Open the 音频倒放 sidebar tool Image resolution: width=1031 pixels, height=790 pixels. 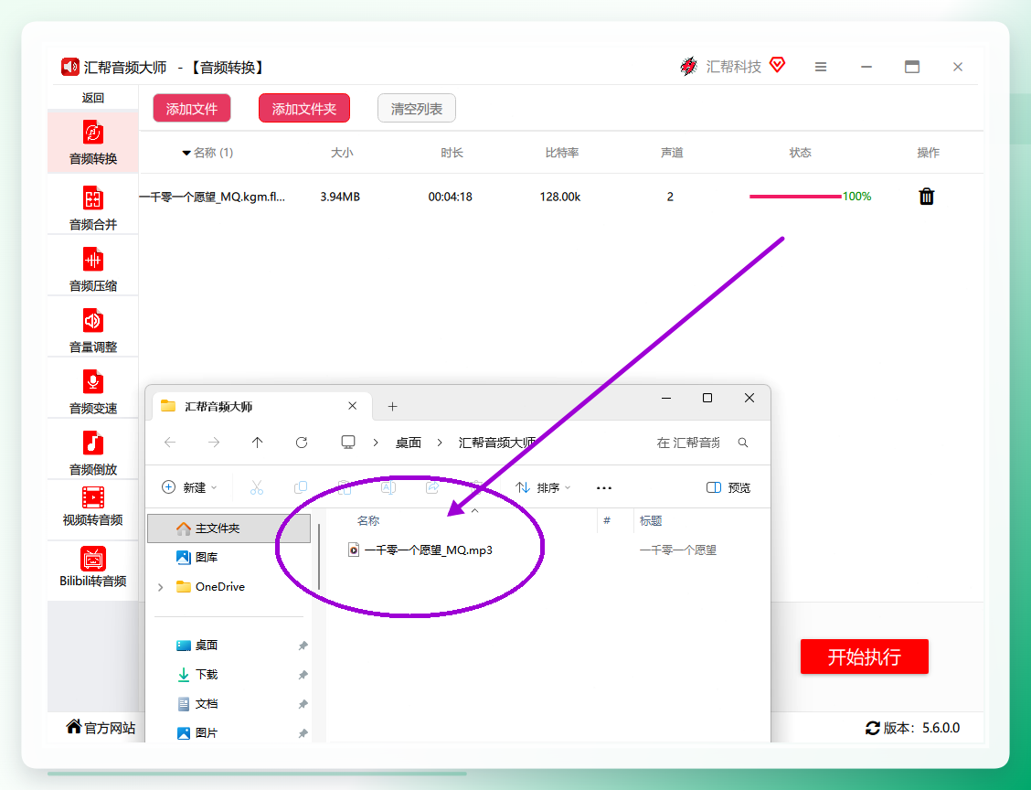coord(92,454)
